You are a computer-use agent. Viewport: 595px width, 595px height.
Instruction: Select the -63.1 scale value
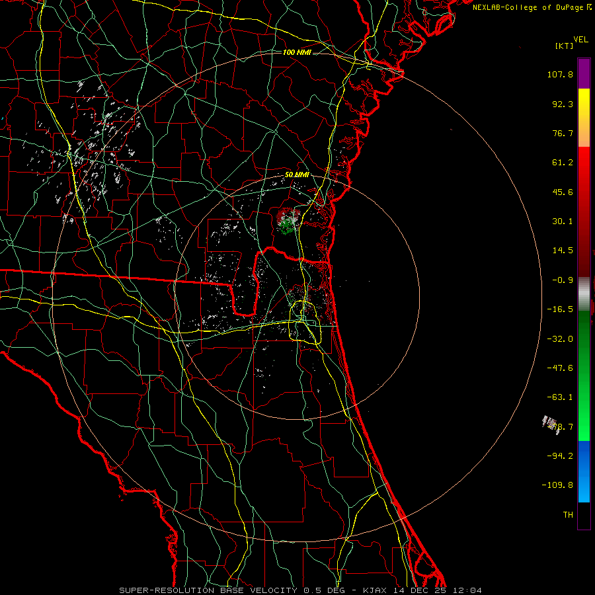(x=560, y=397)
